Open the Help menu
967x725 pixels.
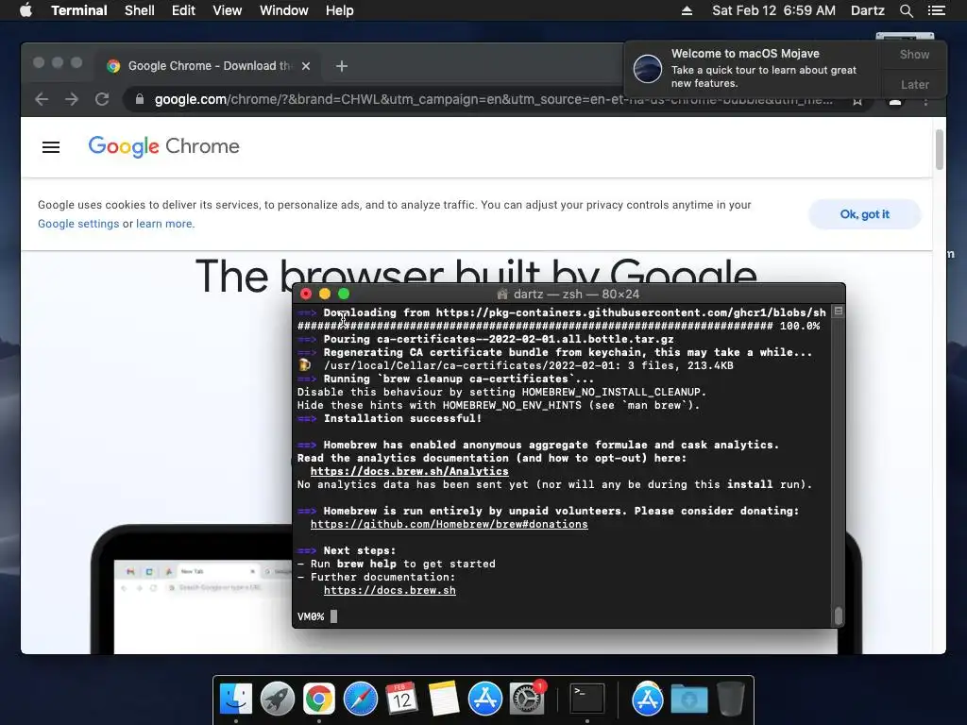click(x=339, y=10)
